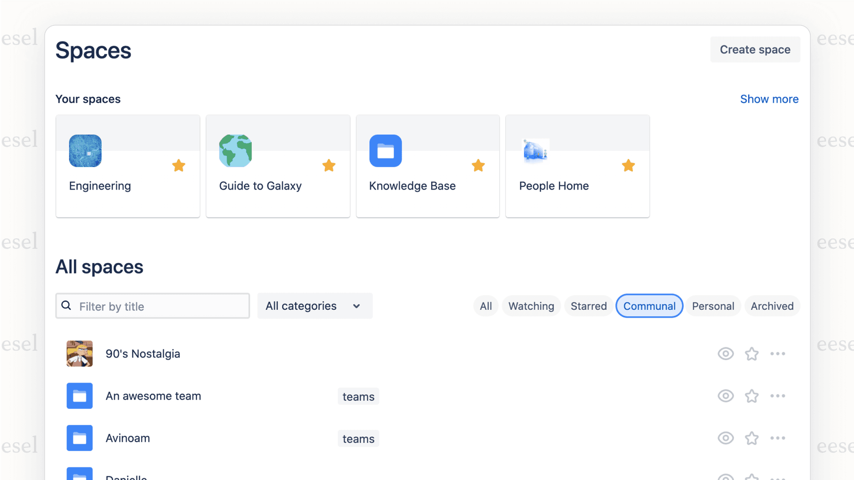Open the 90's Nostalgia space avatar

tap(79, 354)
